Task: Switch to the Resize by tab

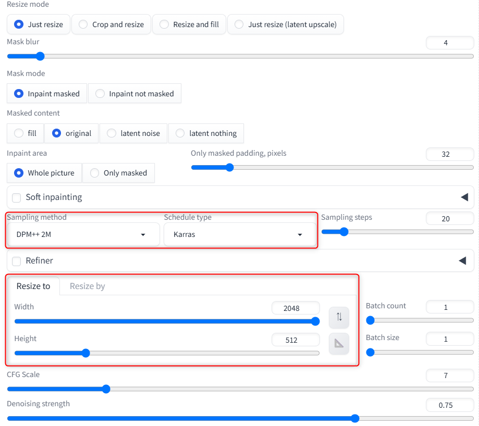Action: tap(87, 286)
